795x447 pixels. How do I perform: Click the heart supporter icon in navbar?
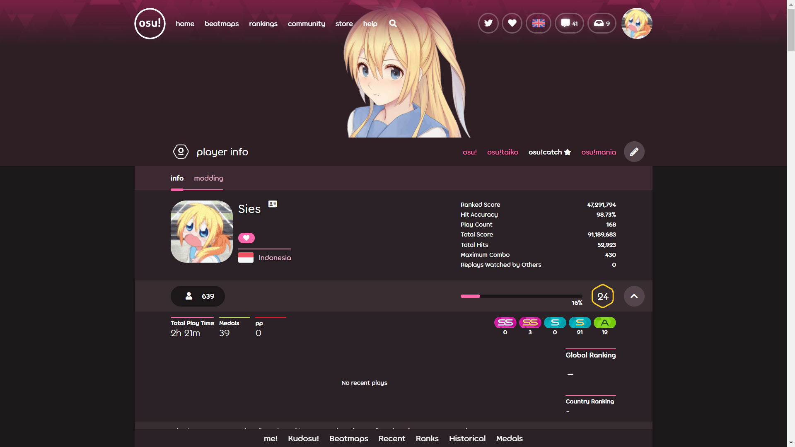(x=512, y=23)
